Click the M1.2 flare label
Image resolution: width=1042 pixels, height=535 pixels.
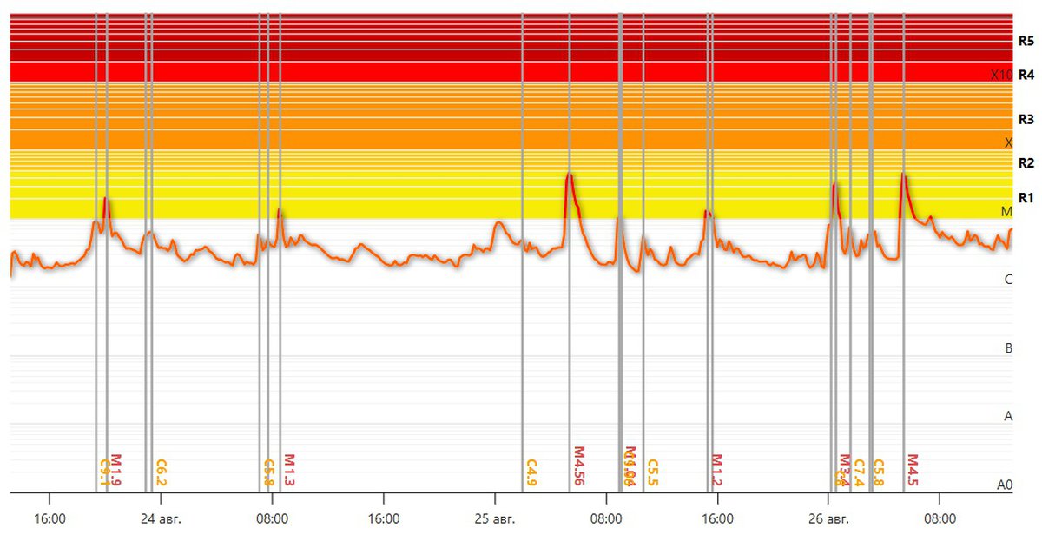click(717, 469)
